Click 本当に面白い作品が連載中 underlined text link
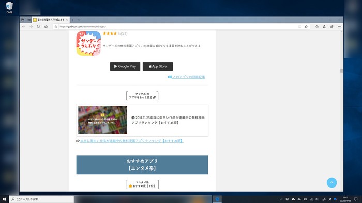 coord(131,141)
